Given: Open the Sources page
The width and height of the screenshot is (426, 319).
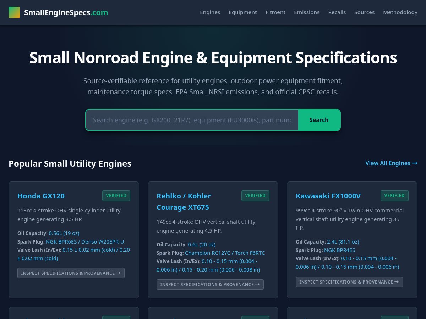Looking at the screenshot, I should click(365, 12).
